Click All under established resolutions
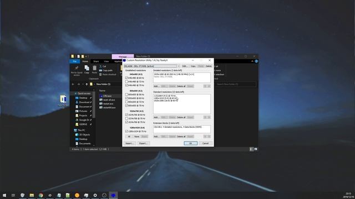The width and height of the screenshot is (355, 199). click(x=129, y=137)
